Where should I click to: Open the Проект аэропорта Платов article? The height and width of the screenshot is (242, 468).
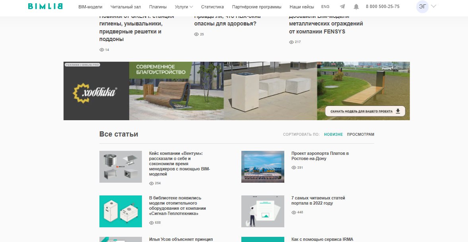click(320, 156)
